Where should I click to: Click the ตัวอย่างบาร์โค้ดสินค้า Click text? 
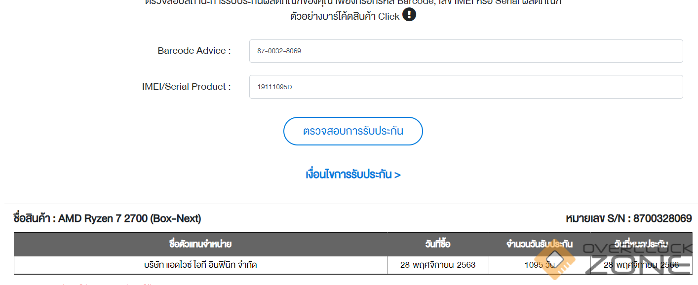[x=345, y=16]
